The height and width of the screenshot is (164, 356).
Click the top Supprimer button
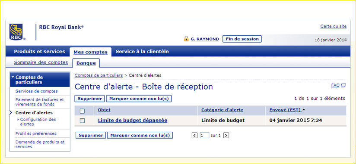90,99
